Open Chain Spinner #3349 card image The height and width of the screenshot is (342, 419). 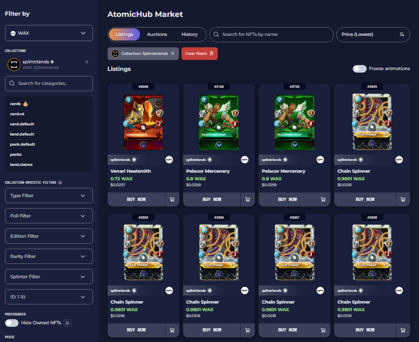[372, 122]
